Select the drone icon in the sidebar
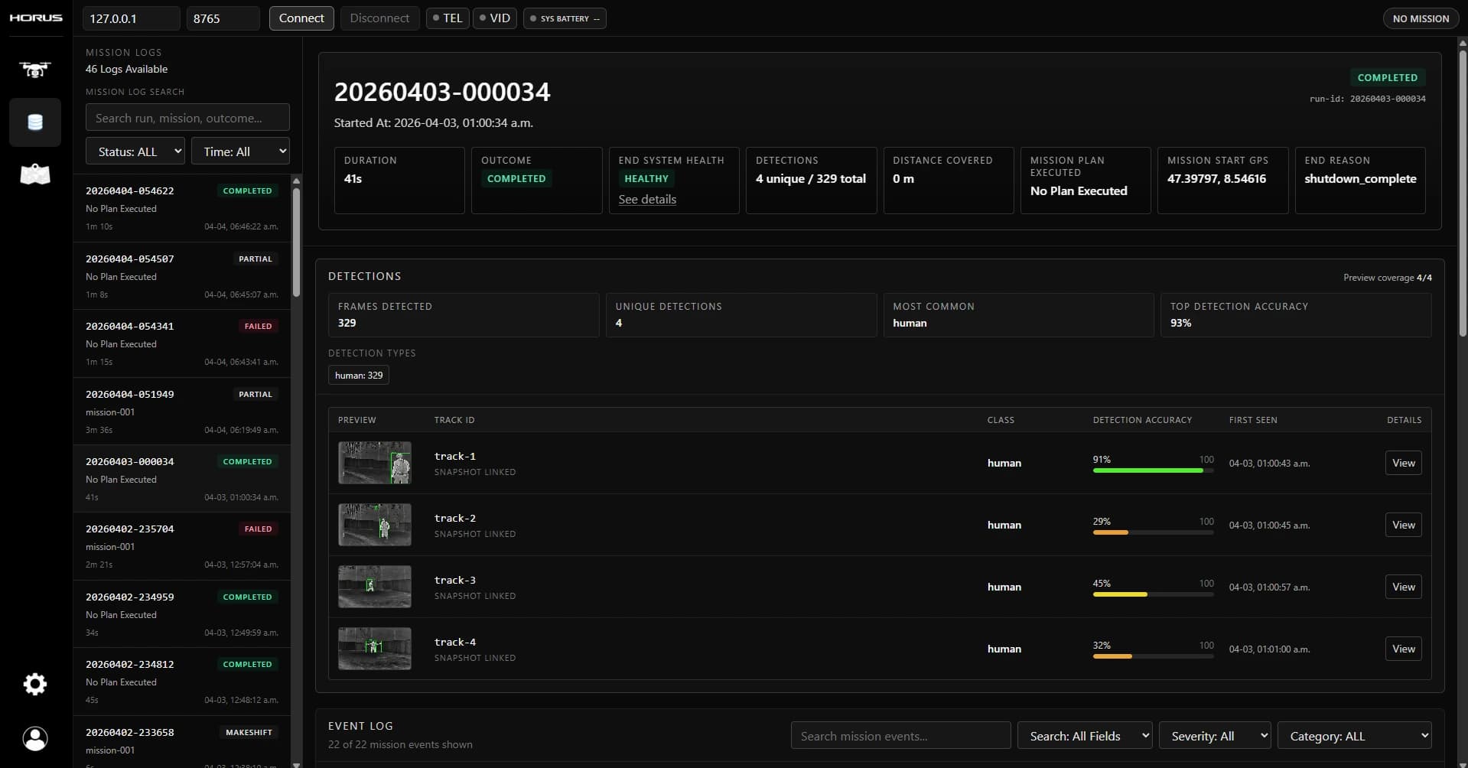This screenshot has height=768, width=1468. click(34, 70)
